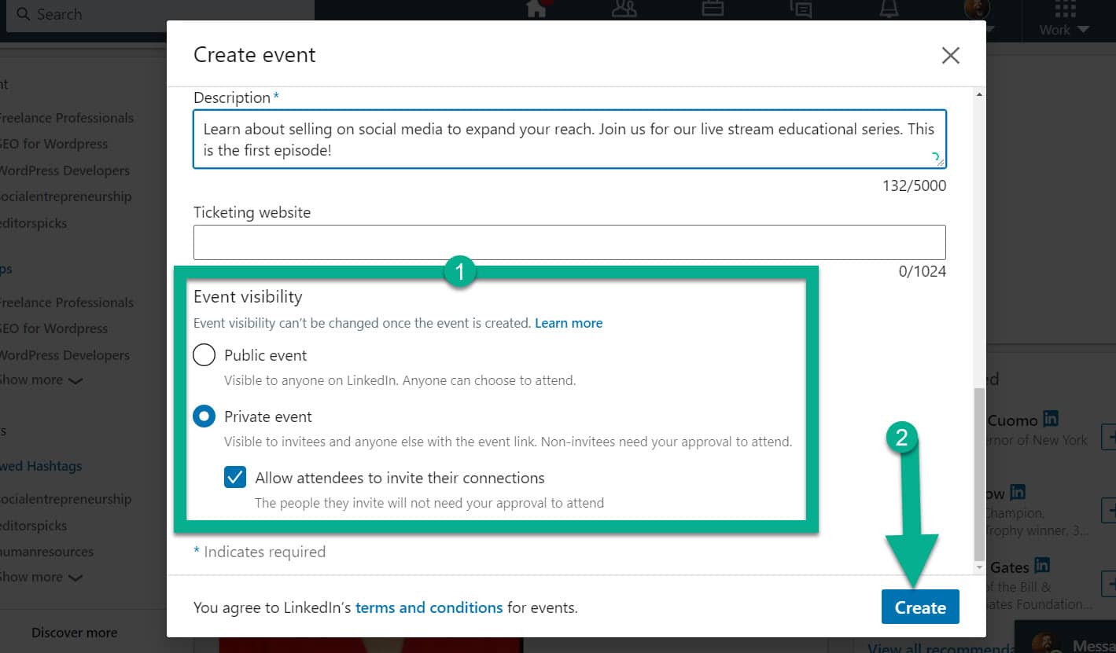Open the Work apps grid icon
This screenshot has height=653, width=1116.
tap(1065, 9)
